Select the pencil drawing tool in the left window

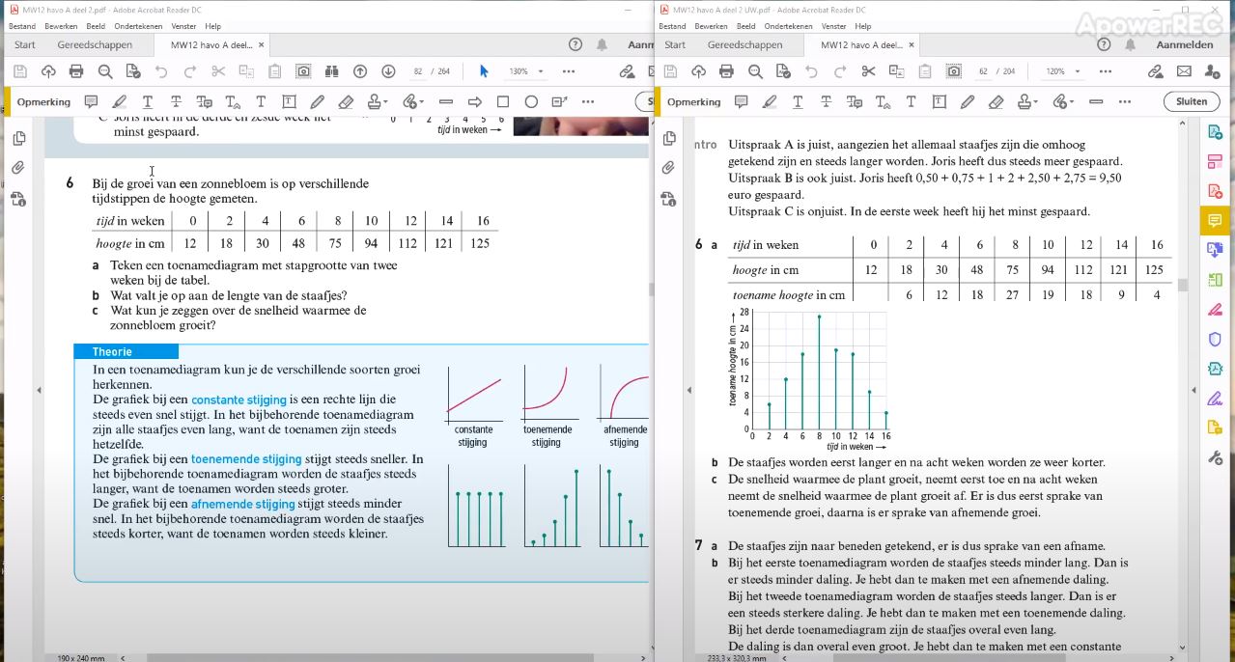317,101
